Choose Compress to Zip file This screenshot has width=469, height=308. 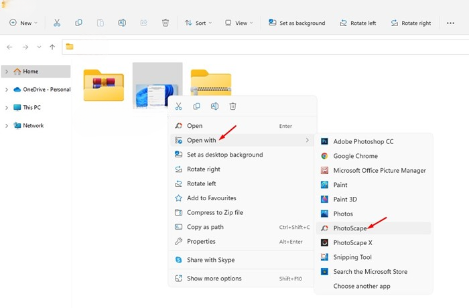pos(242,213)
